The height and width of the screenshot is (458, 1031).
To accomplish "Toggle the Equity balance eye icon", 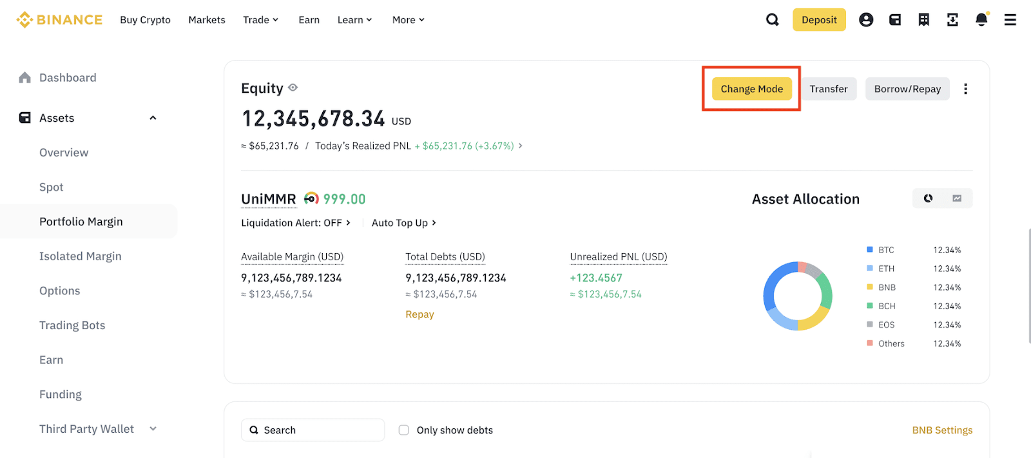I will coord(293,88).
